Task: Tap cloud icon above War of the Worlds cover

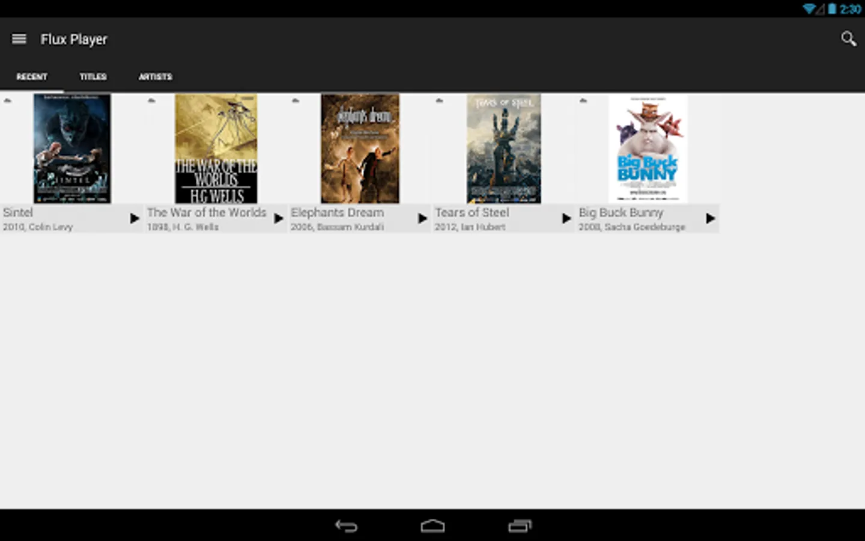Action: pyautogui.click(x=151, y=100)
